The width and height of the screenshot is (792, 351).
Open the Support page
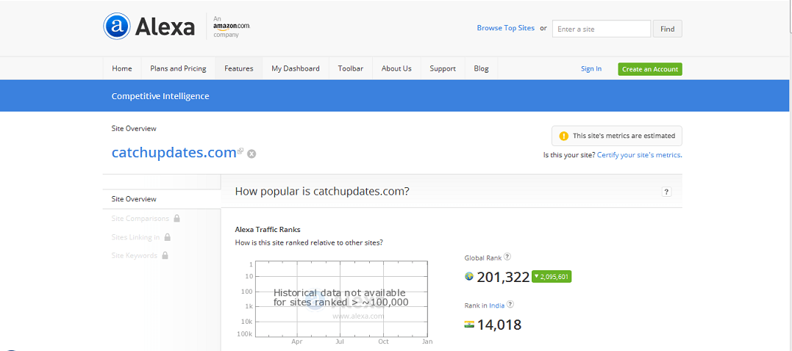[x=443, y=68]
